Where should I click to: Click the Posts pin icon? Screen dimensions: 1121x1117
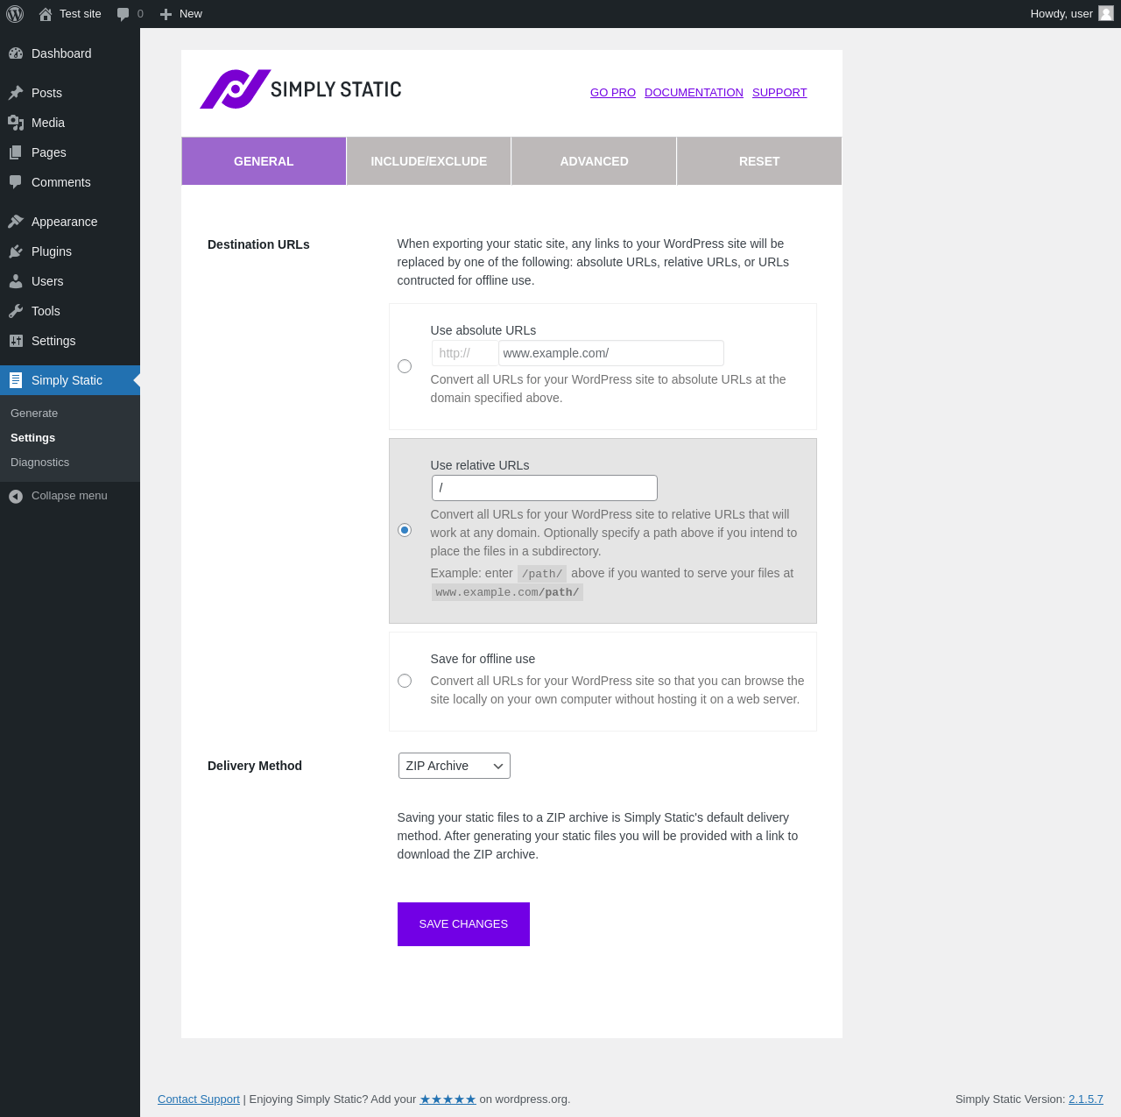tap(16, 93)
